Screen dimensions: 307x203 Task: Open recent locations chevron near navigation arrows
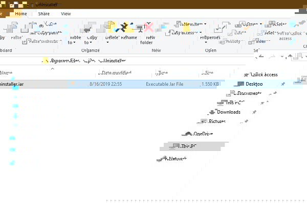click(282, 57)
